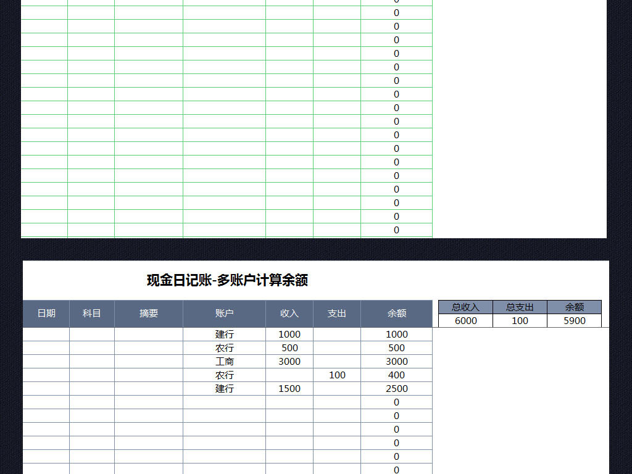This screenshot has height=474, width=632.
Task: Select the expense cell 100 in 农行 row
Action: (337, 375)
